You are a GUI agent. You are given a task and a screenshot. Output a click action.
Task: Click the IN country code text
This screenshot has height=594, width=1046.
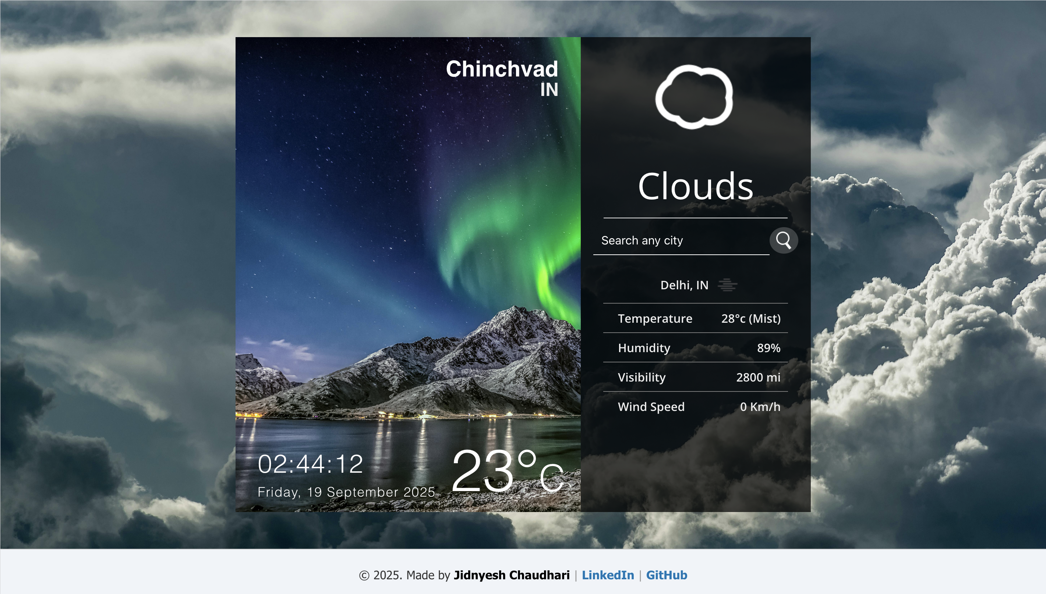(549, 90)
